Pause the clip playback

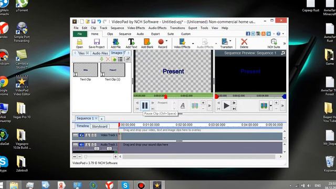click(145, 106)
